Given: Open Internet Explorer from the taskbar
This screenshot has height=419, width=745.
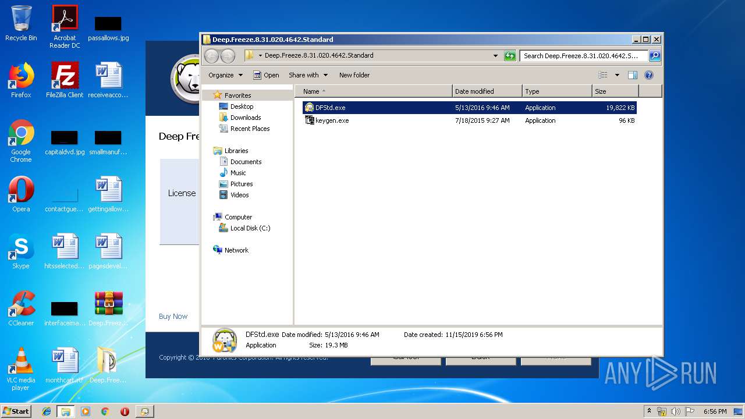Looking at the screenshot, I should [x=47, y=411].
